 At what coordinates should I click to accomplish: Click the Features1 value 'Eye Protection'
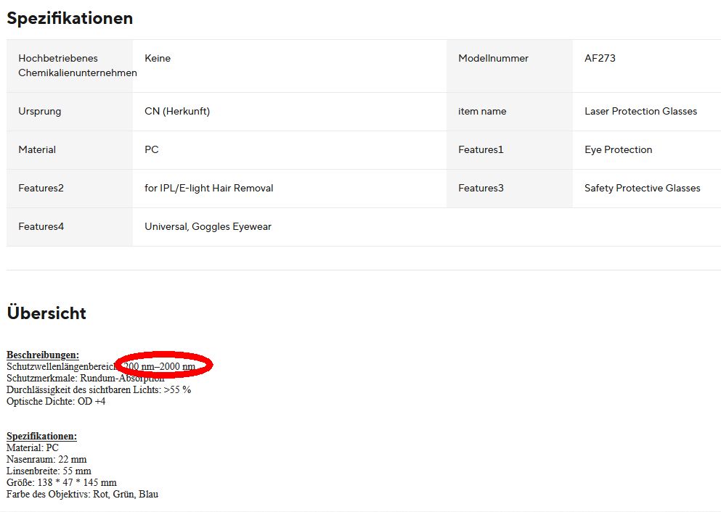pyautogui.click(x=618, y=149)
